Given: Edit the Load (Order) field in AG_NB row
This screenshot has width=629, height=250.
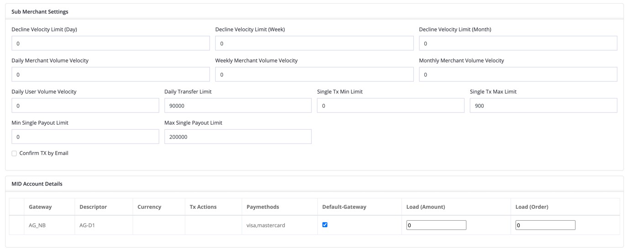Looking at the screenshot, I should click(x=545, y=225).
